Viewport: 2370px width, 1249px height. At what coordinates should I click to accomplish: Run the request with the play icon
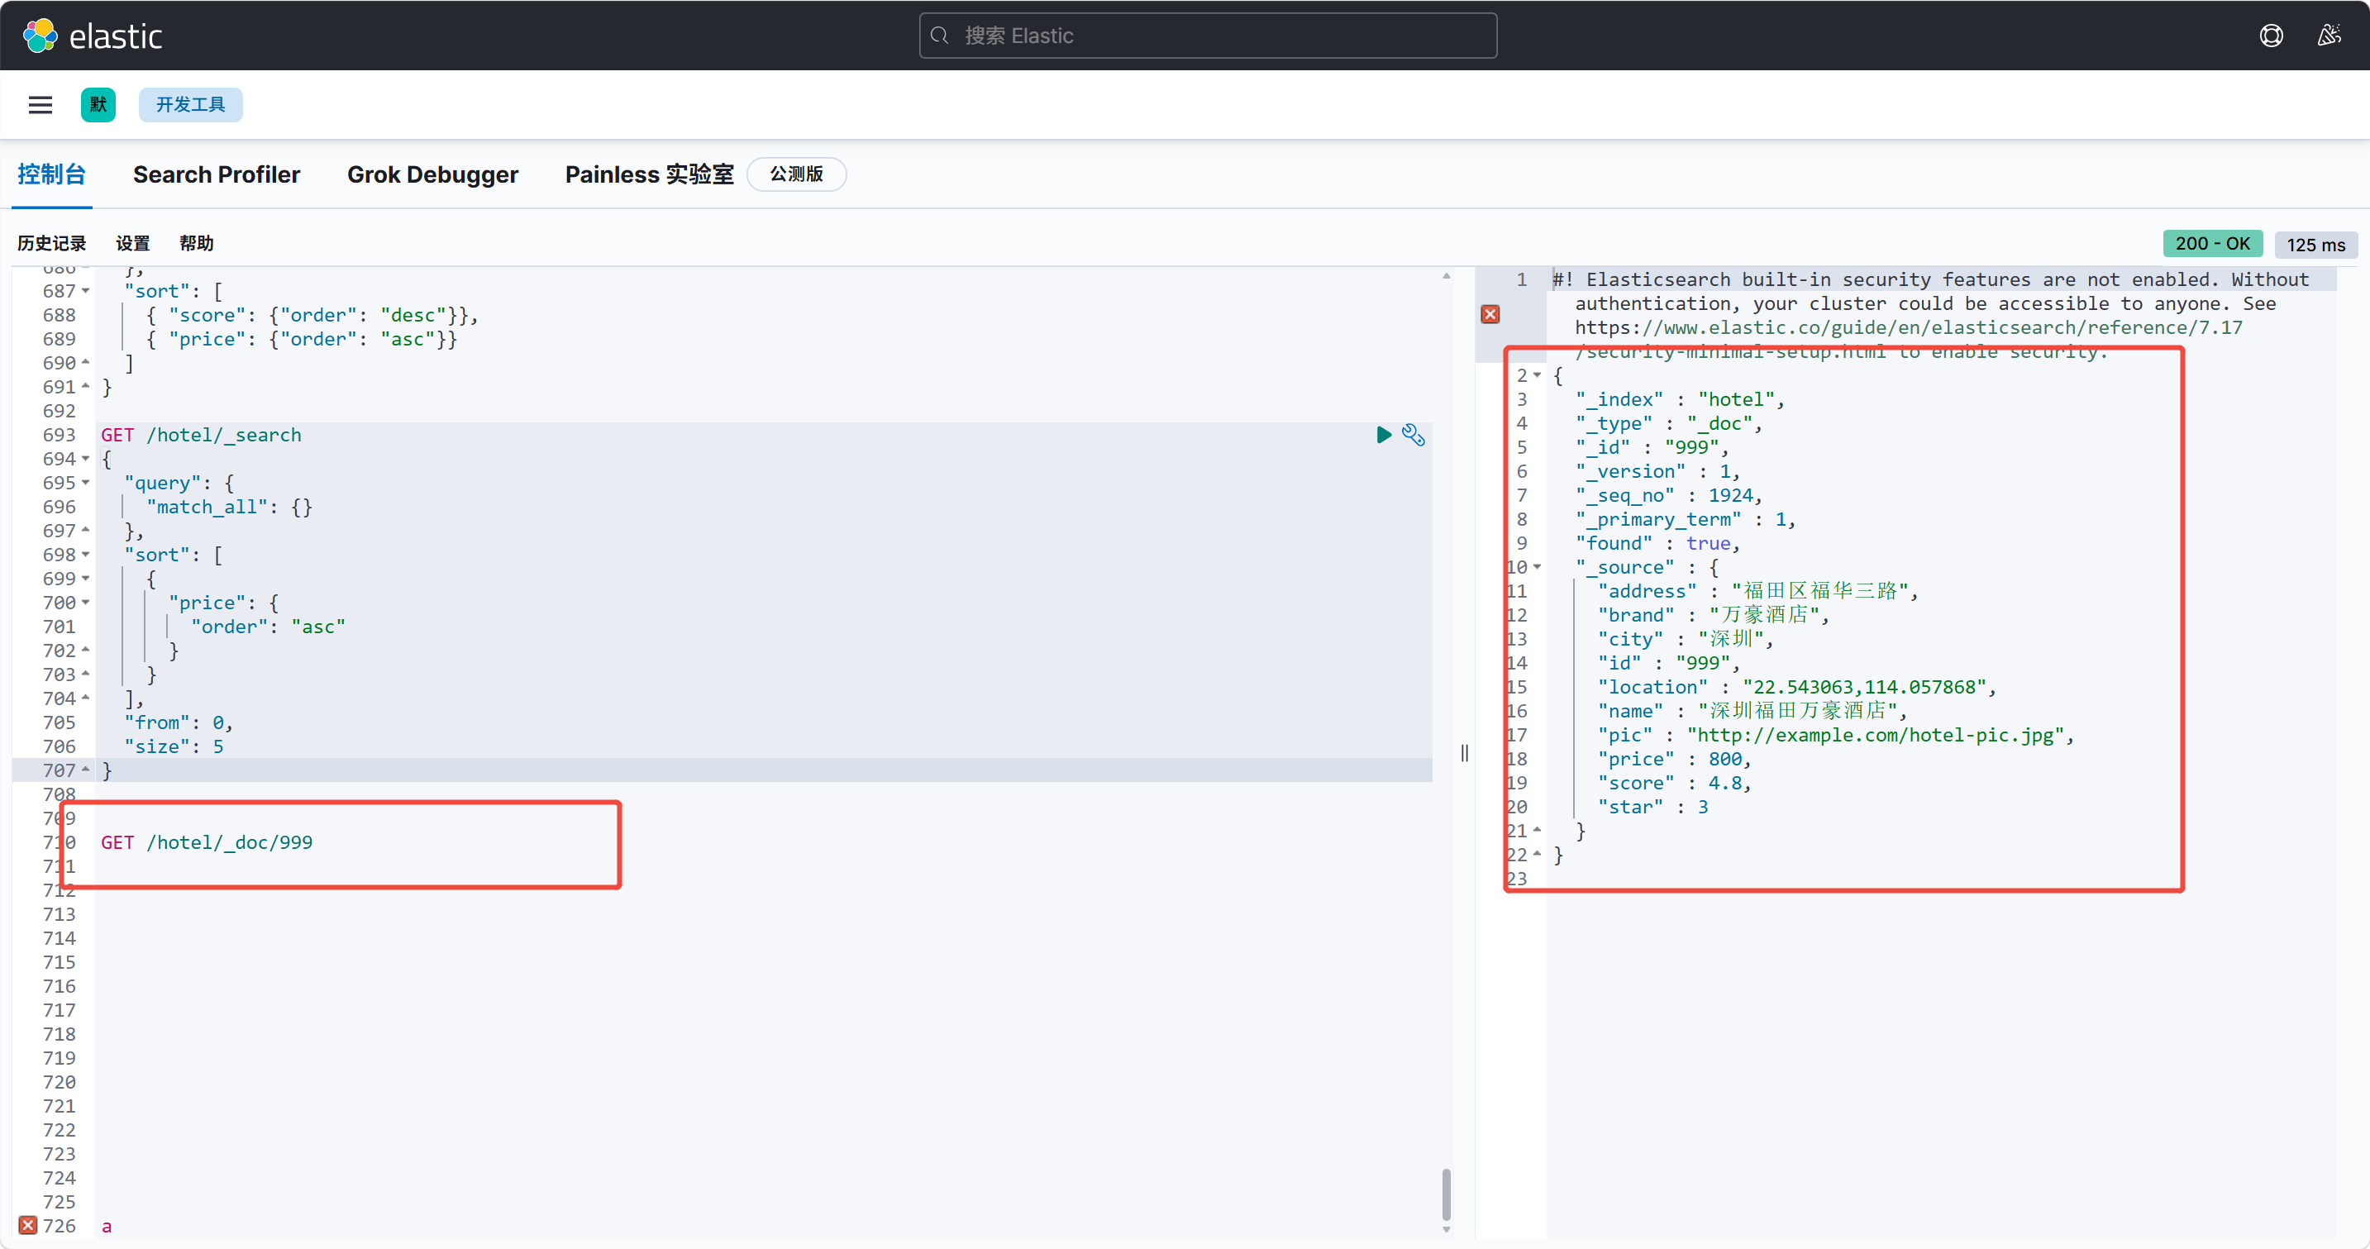pos(1383,434)
